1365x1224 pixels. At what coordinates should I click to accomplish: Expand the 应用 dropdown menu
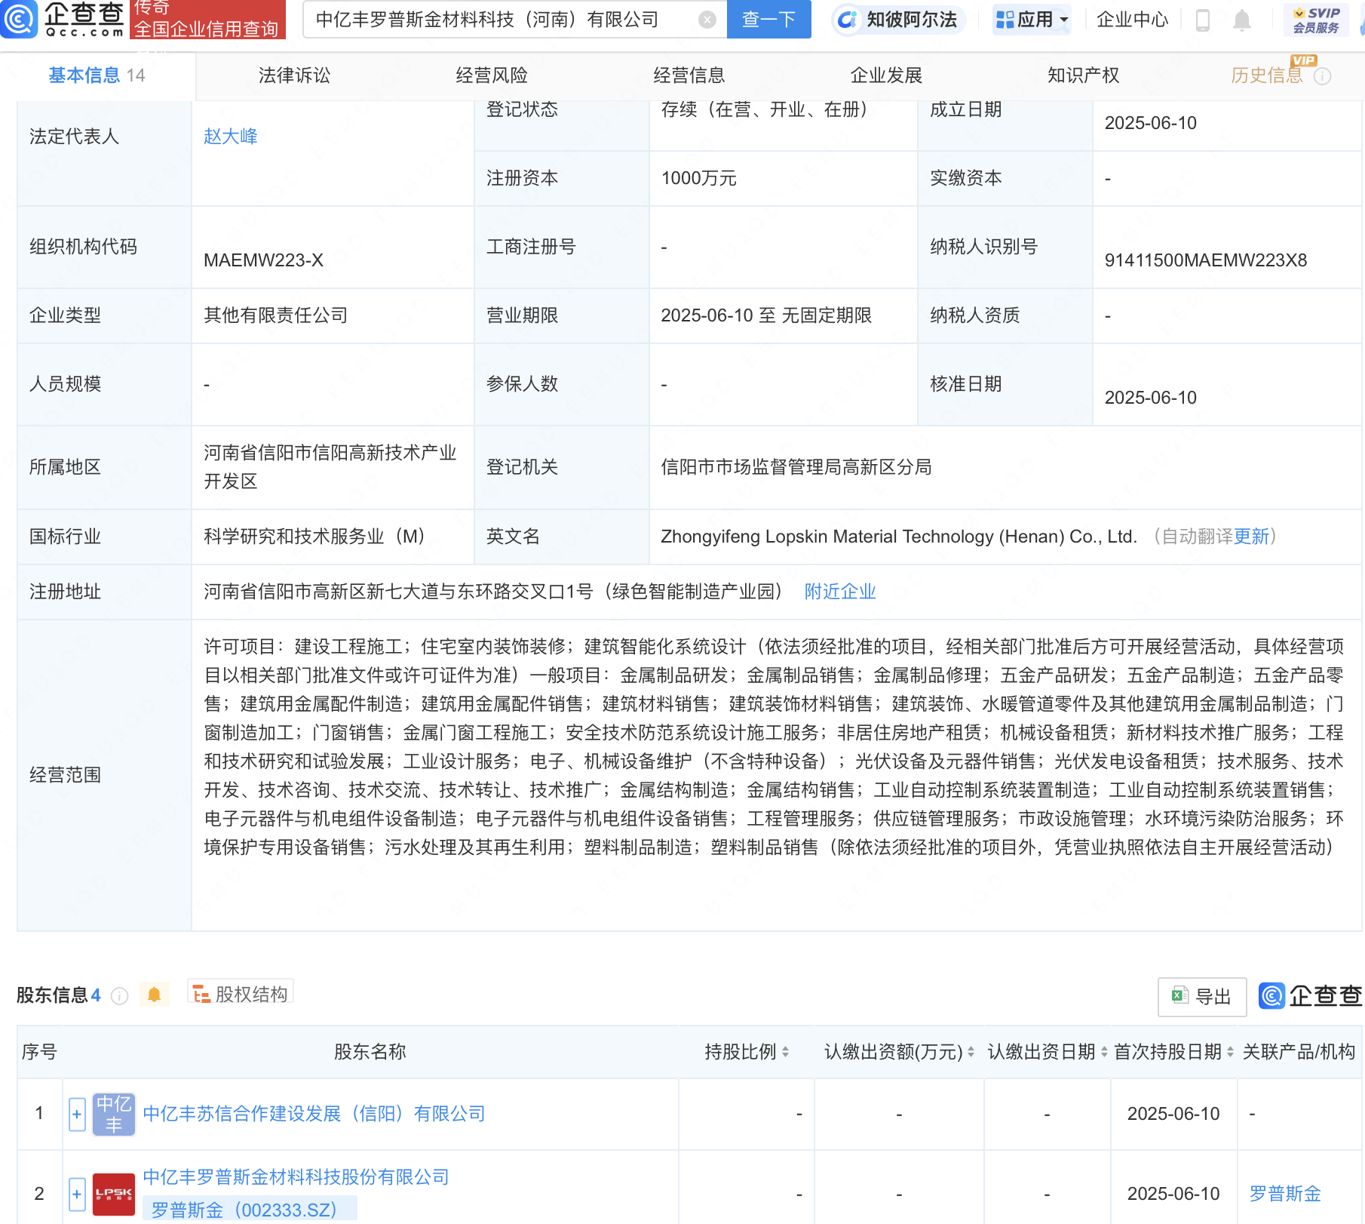click(x=1032, y=20)
